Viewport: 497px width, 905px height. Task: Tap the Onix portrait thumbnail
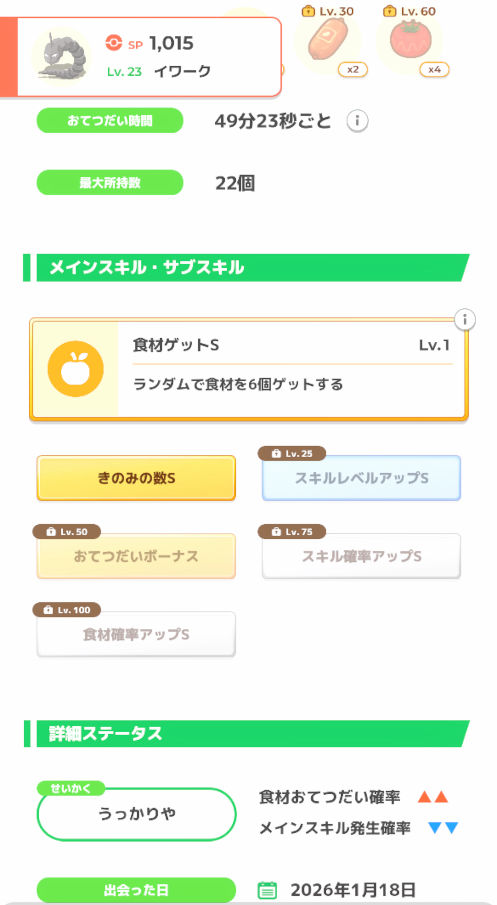(62, 57)
